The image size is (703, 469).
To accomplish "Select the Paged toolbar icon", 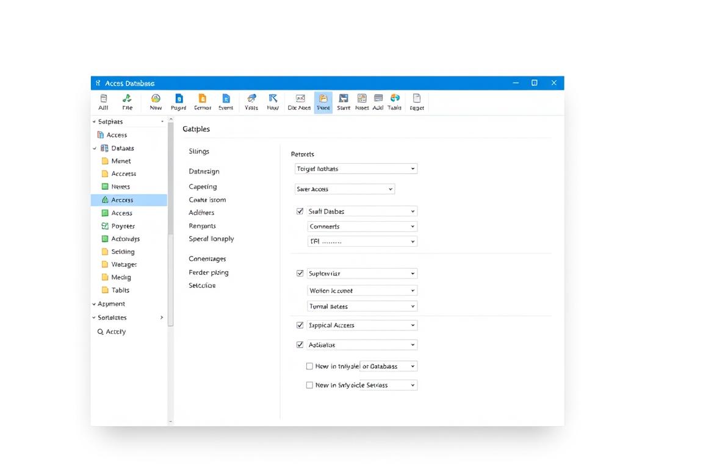I will [x=179, y=101].
